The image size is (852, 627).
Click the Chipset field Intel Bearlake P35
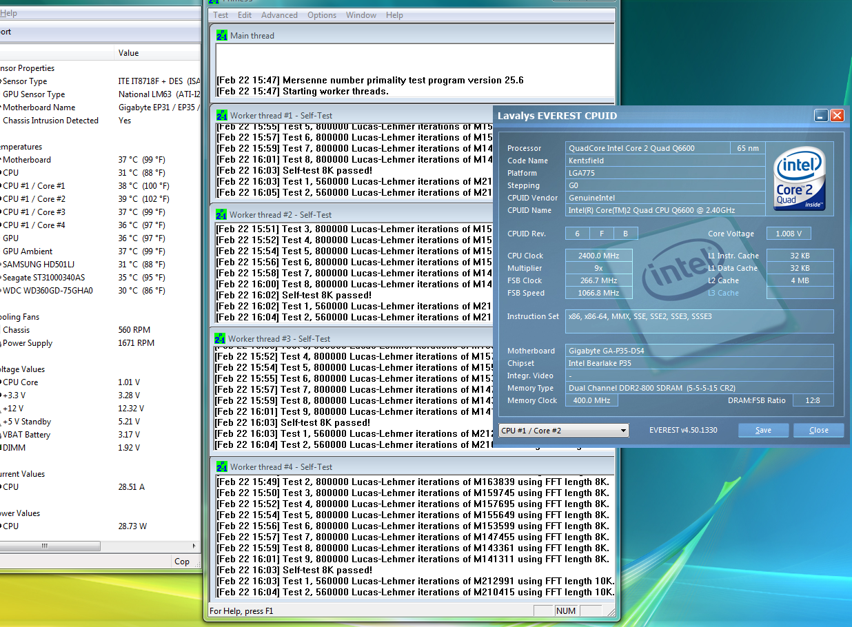(x=700, y=363)
